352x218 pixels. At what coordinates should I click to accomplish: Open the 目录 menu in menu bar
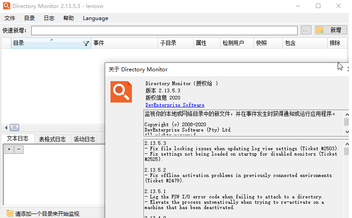point(29,18)
